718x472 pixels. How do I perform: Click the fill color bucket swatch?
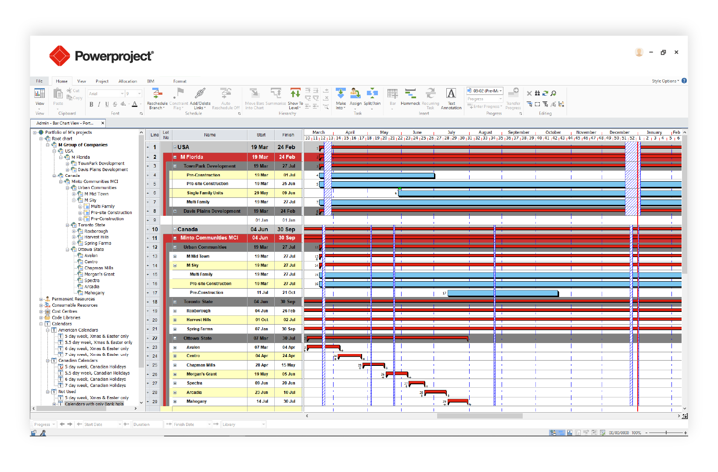pos(124,104)
